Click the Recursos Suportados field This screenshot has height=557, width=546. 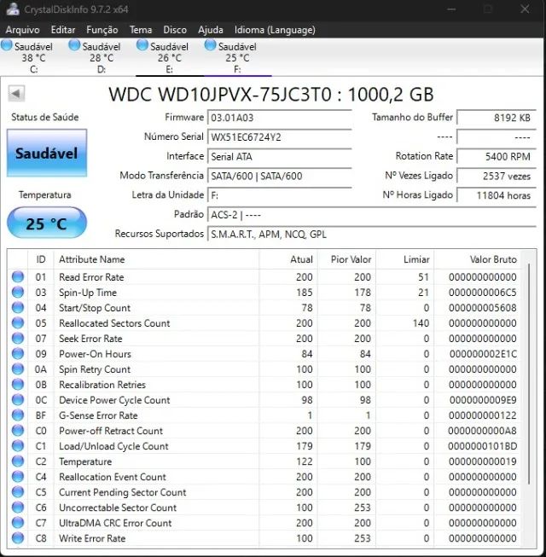coord(372,234)
